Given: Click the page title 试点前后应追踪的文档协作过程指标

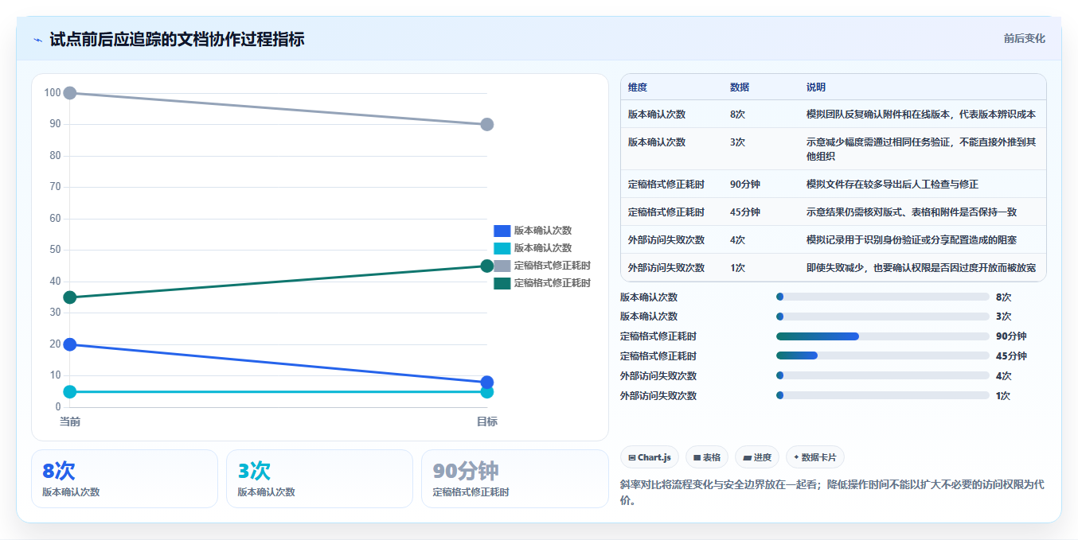Looking at the screenshot, I should 177,40.
